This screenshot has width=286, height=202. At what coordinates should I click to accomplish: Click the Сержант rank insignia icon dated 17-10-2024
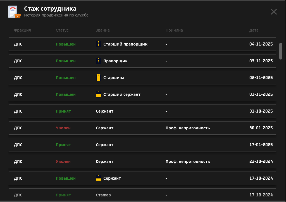point(98,178)
